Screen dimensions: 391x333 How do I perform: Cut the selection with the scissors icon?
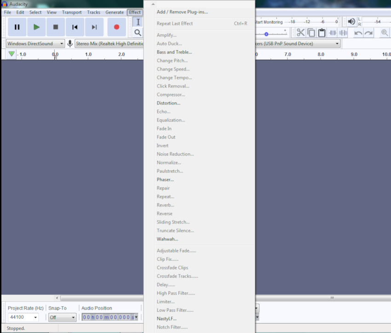click(300, 33)
